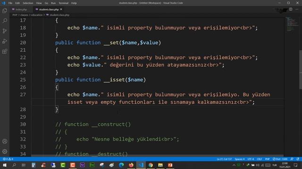Open Google Chrome from the taskbar

tap(151, 165)
